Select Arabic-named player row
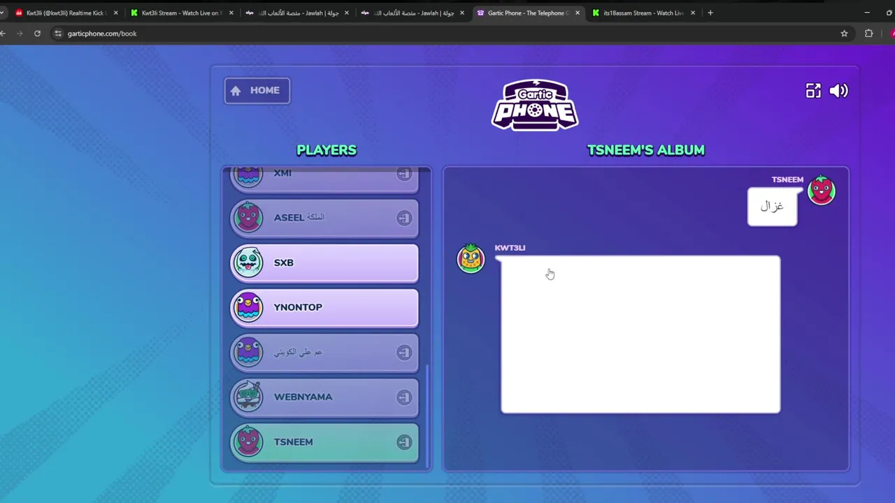This screenshot has height=503, width=895. 324,352
